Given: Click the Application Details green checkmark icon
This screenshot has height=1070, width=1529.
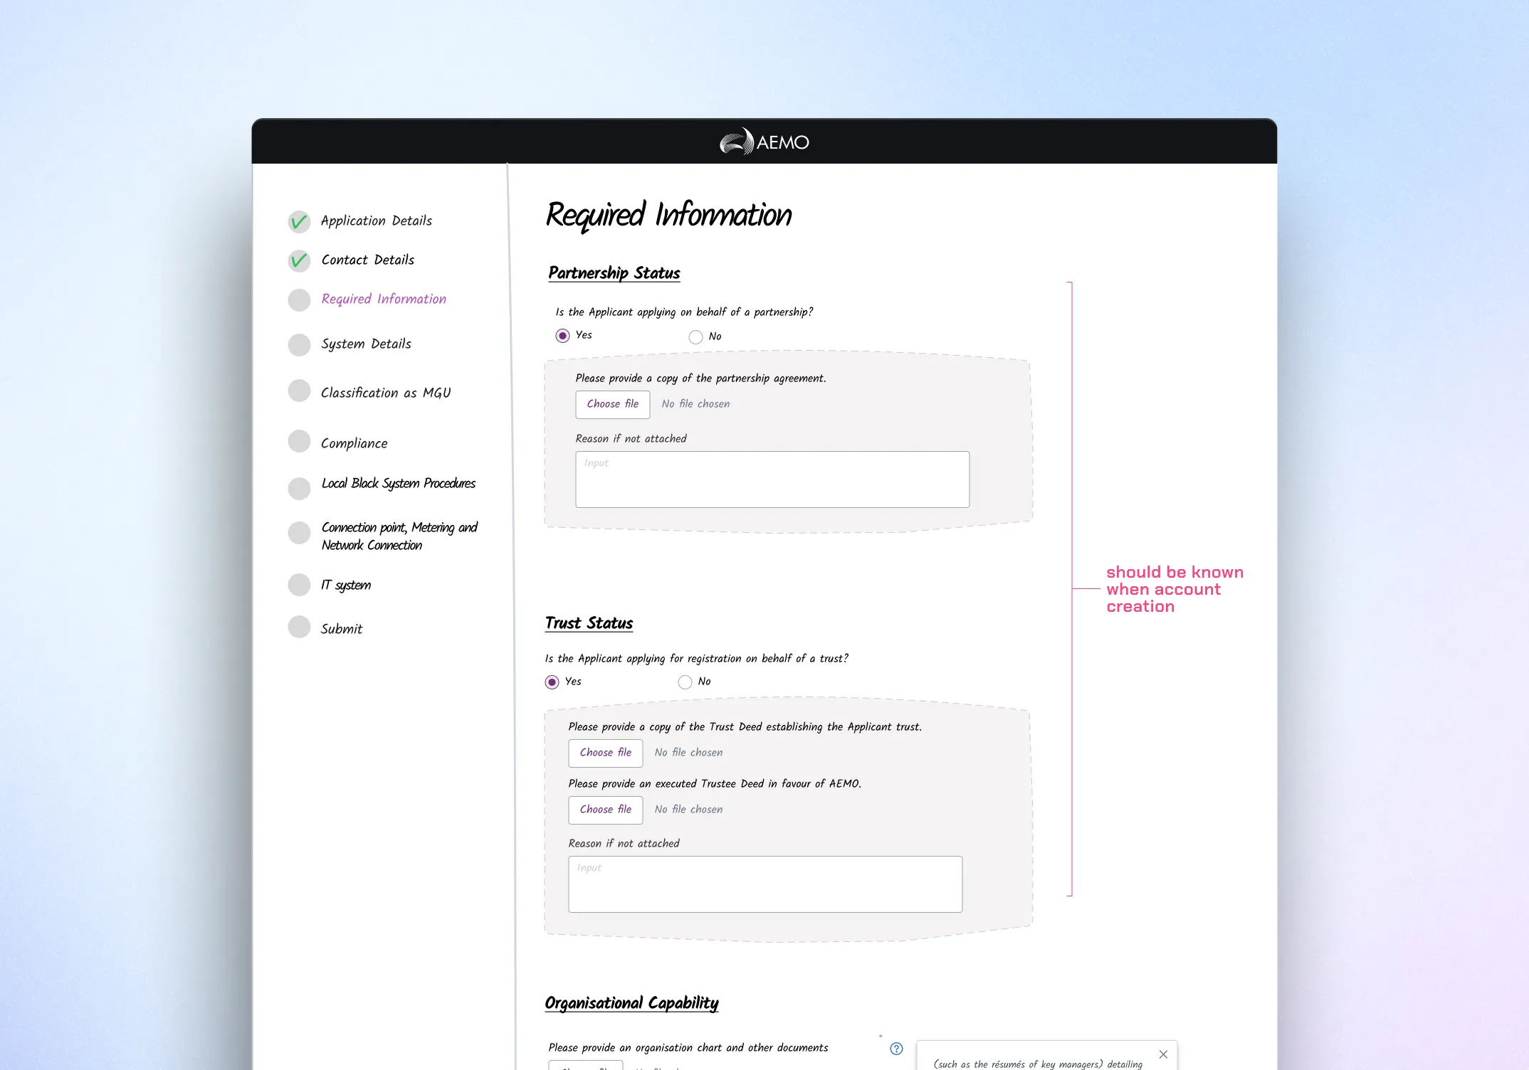Looking at the screenshot, I should pyautogui.click(x=299, y=222).
